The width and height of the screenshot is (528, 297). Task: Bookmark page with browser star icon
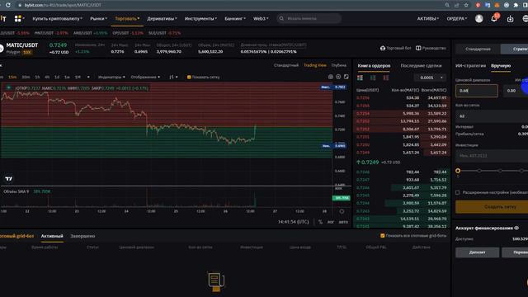[466, 5]
